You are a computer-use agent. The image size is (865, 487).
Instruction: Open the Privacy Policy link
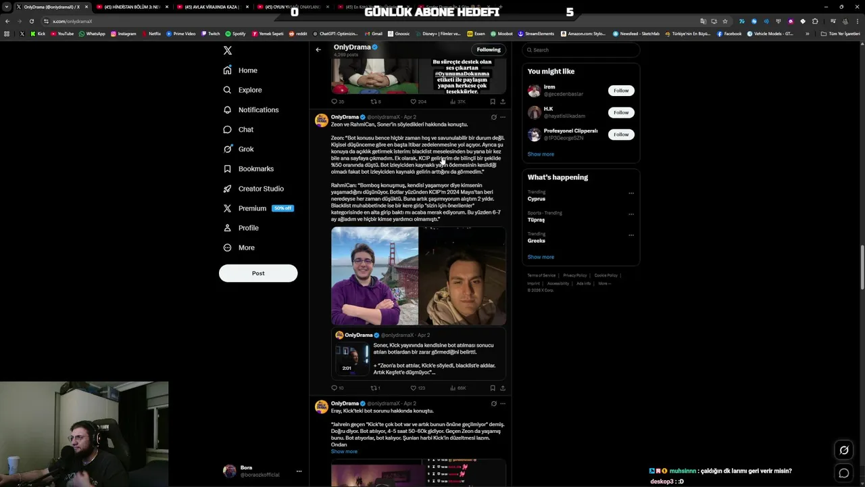coord(575,275)
